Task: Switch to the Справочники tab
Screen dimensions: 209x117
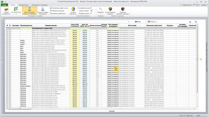Action: pyautogui.click(x=24, y=5)
